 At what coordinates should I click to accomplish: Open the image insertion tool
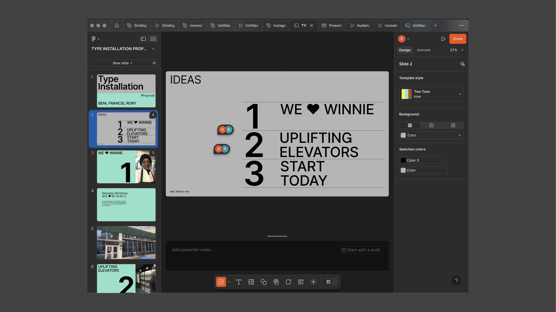click(x=251, y=281)
